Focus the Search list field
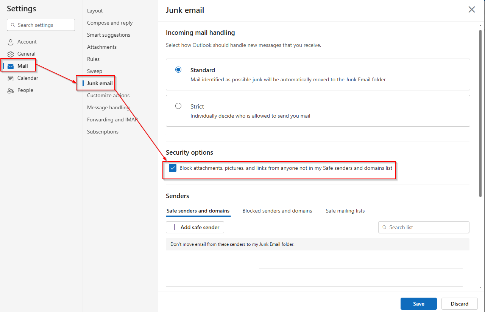485x312 pixels. pyautogui.click(x=424, y=227)
